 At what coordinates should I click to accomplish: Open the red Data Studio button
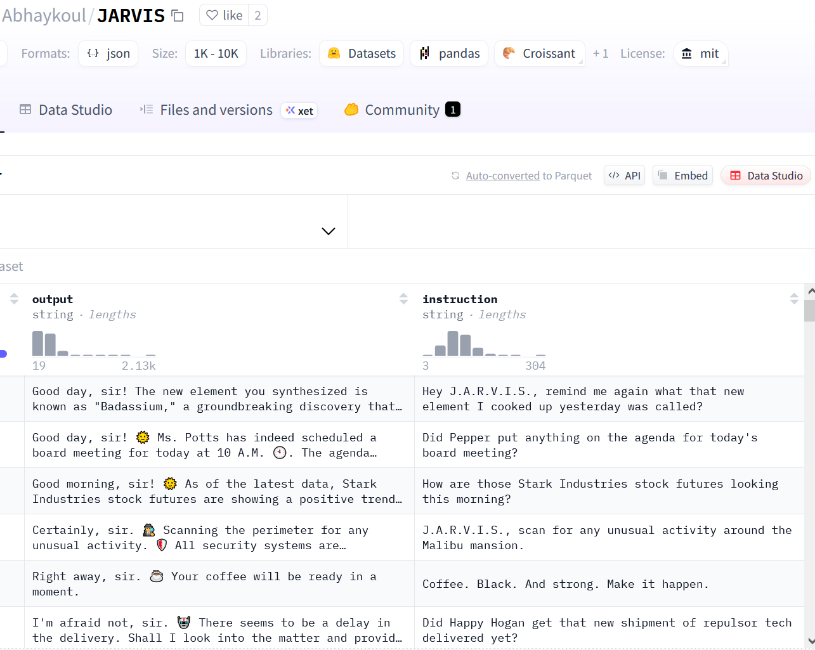point(766,176)
